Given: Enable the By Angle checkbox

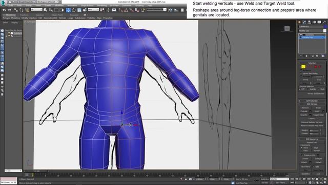Looking at the screenshot, I should 301,77.
